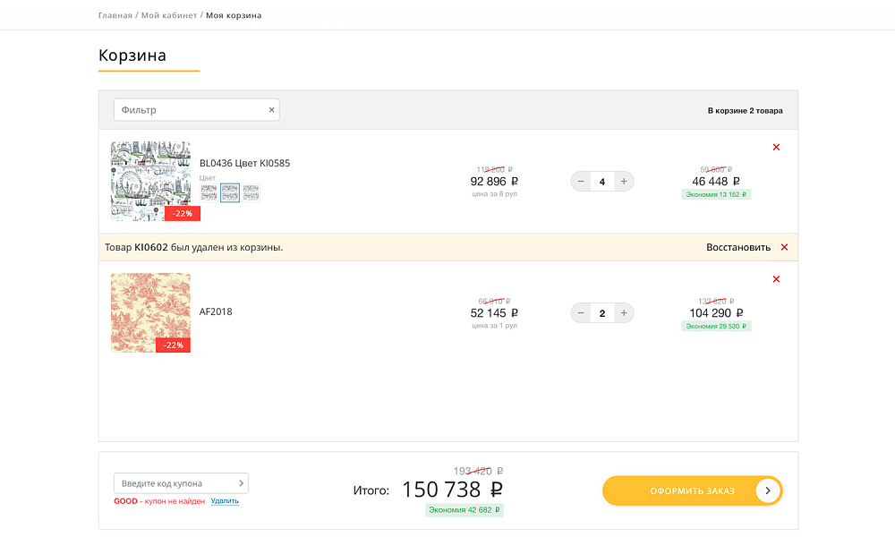895x537 pixels.
Task: Click the coupon code input field
Action: click(174, 483)
